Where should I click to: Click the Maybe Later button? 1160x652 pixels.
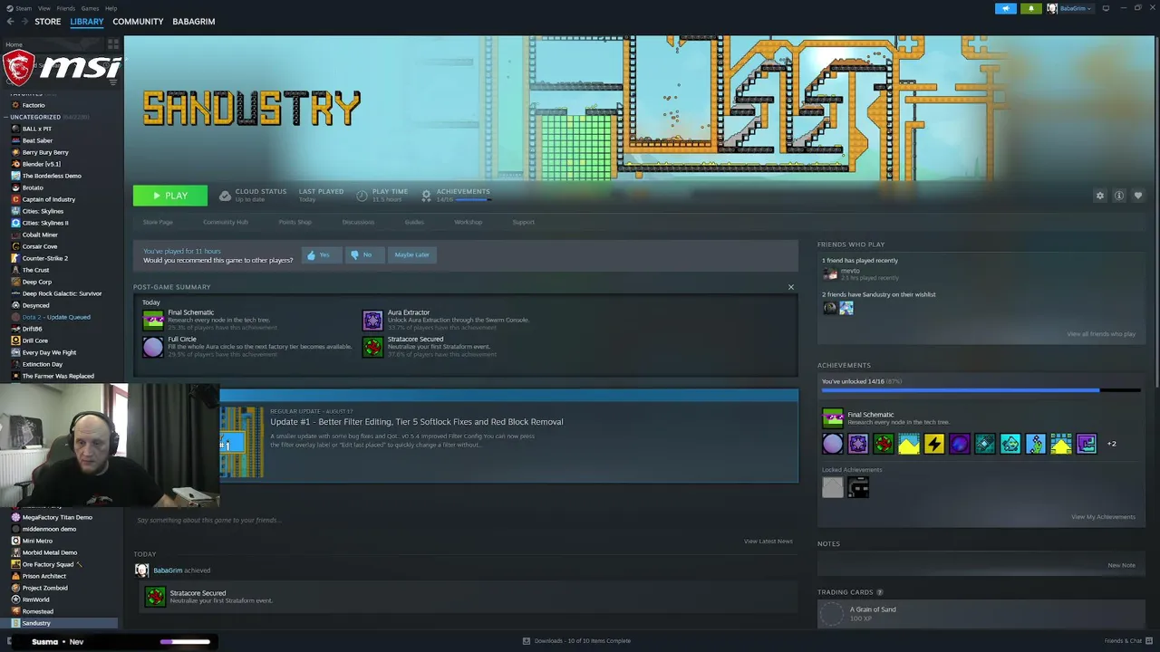pyautogui.click(x=411, y=254)
